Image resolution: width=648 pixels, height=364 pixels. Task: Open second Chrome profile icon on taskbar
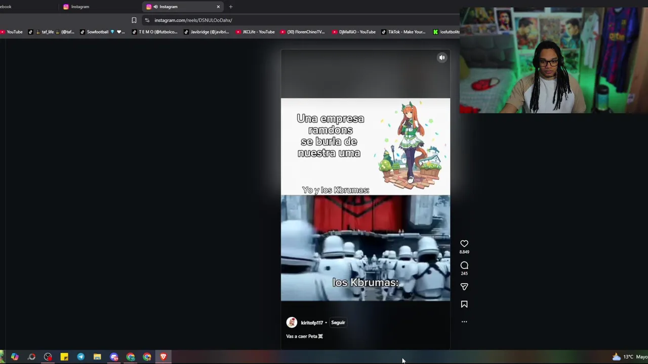[x=147, y=357]
